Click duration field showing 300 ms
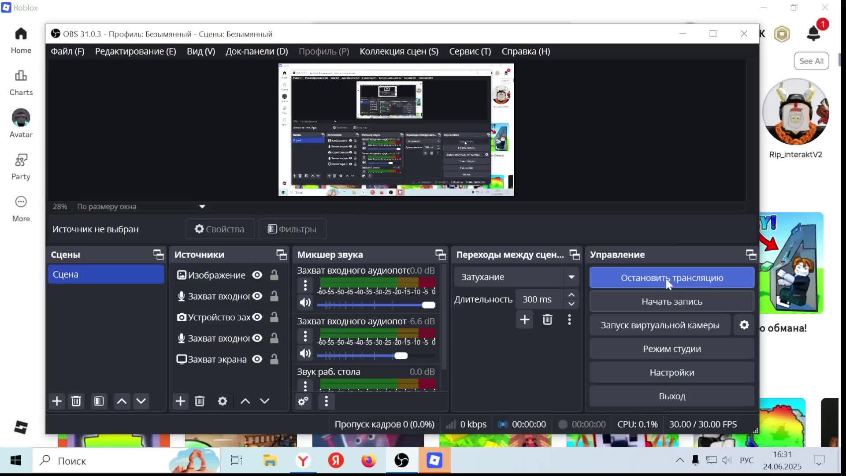The height and width of the screenshot is (476, 846). point(540,299)
